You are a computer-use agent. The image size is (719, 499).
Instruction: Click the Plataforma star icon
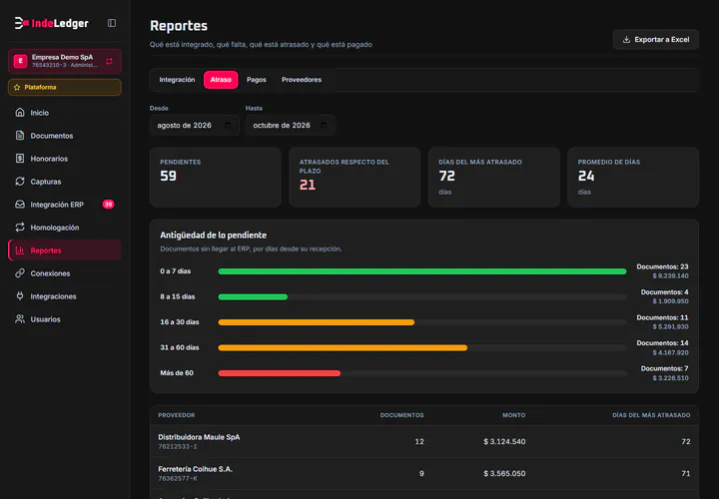point(17,87)
